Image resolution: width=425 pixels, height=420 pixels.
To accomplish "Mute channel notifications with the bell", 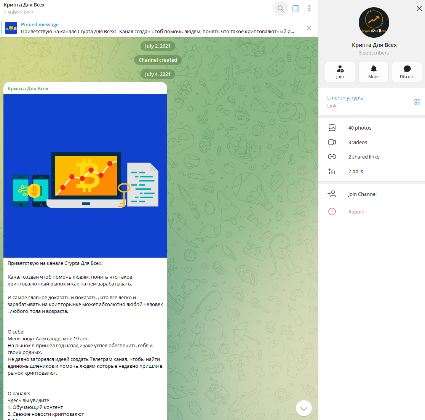I will (x=373, y=72).
